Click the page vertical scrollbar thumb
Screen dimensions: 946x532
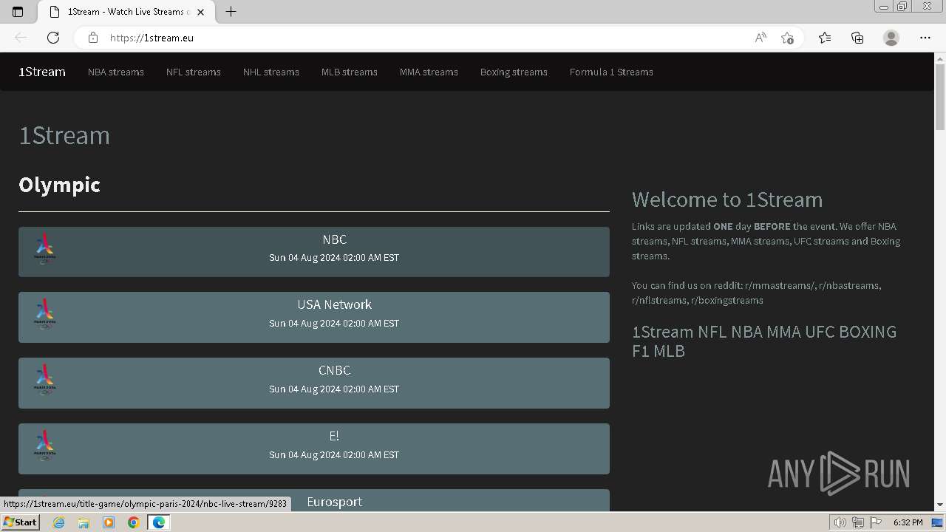(940, 97)
